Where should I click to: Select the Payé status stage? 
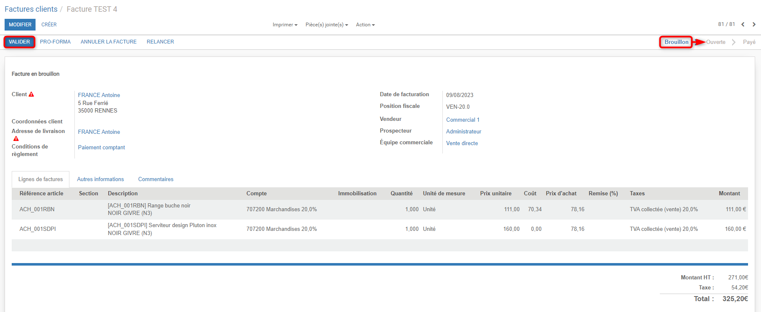click(749, 42)
